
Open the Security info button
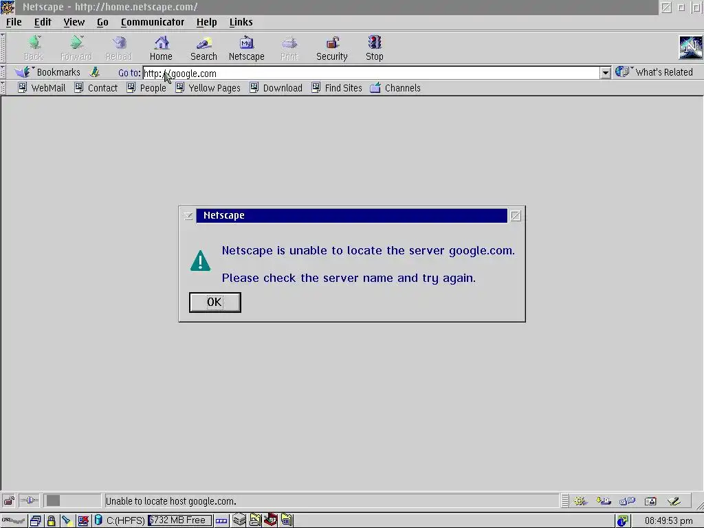[x=332, y=48]
